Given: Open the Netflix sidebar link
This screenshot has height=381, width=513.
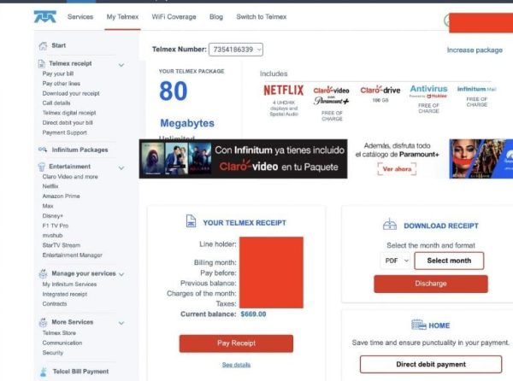Looking at the screenshot, I should [50, 186].
